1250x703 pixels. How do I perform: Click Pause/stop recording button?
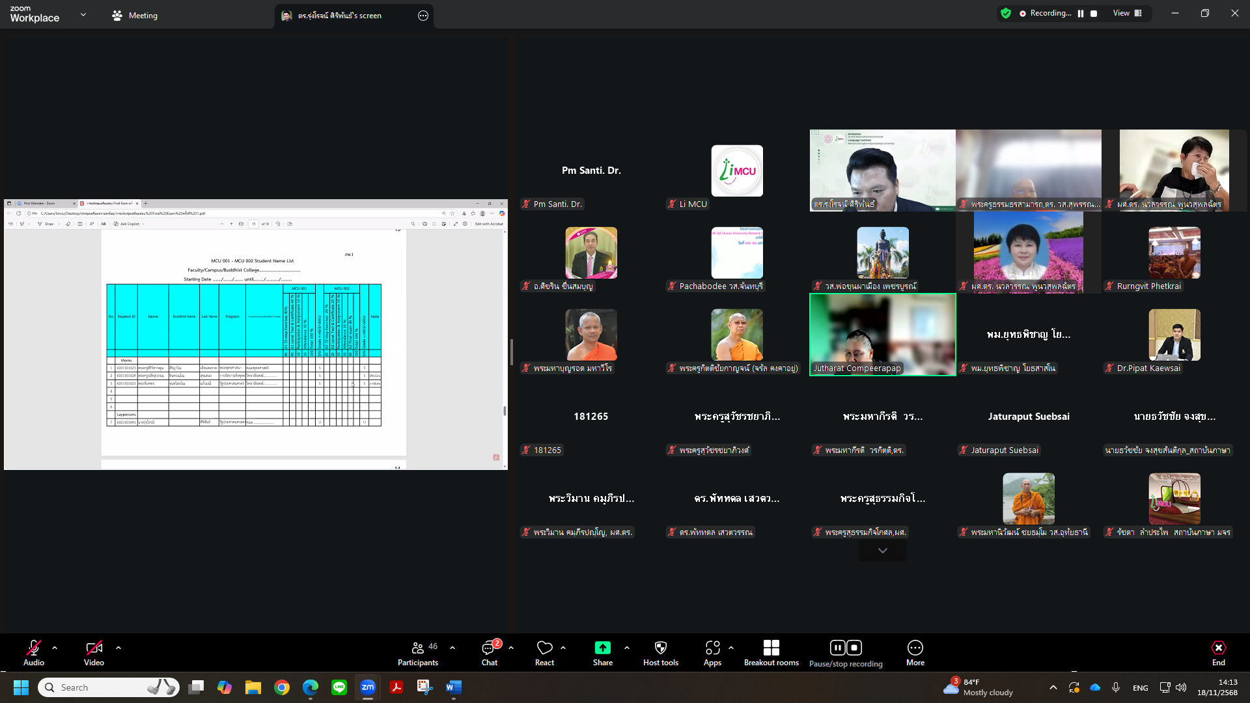(846, 653)
